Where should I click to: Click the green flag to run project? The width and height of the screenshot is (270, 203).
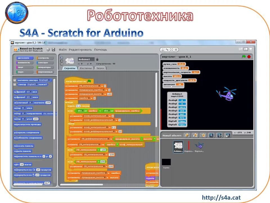[244, 56]
